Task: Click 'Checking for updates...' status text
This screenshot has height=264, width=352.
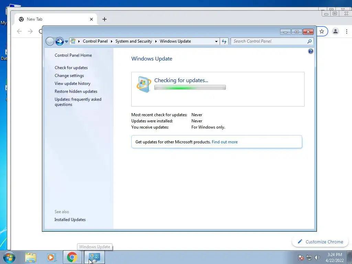Action: pos(181,80)
